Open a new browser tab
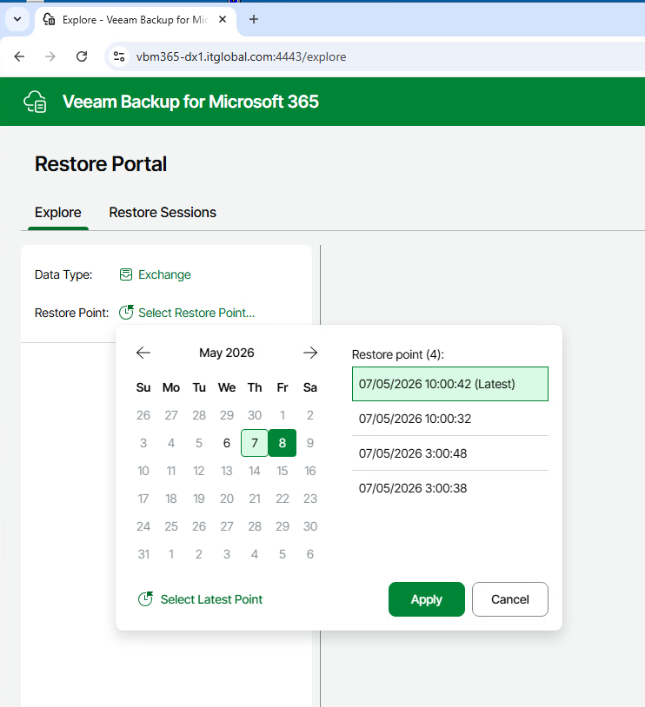Viewport: 645px width, 707px height. pyautogui.click(x=254, y=19)
